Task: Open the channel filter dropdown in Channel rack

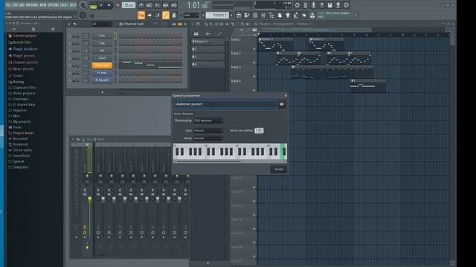Action: [102, 24]
